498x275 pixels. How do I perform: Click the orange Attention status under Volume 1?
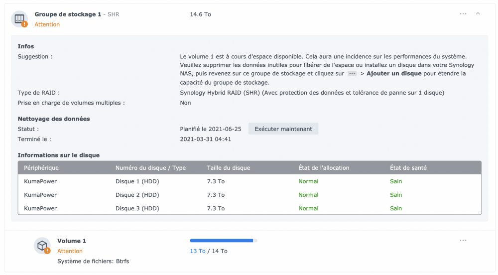click(70, 251)
